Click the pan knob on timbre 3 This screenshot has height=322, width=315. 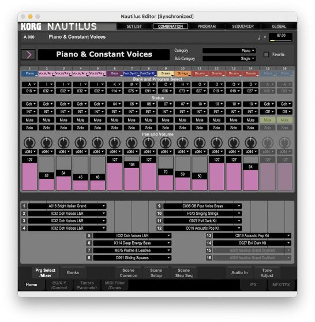63,143
